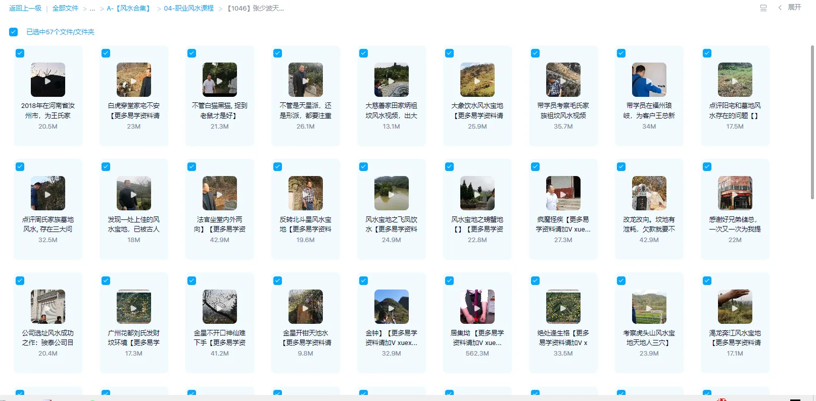The width and height of the screenshot is (816, 401).
Task: Click the 562.3M file size label
Action: pyautogui.click(x=477, y=354)
